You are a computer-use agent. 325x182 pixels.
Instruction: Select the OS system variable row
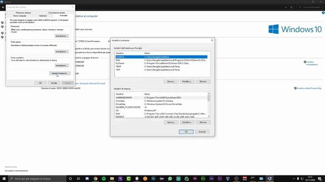click(161, 111)
